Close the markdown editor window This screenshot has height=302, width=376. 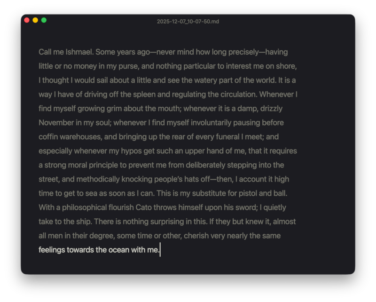coord(27,20)
